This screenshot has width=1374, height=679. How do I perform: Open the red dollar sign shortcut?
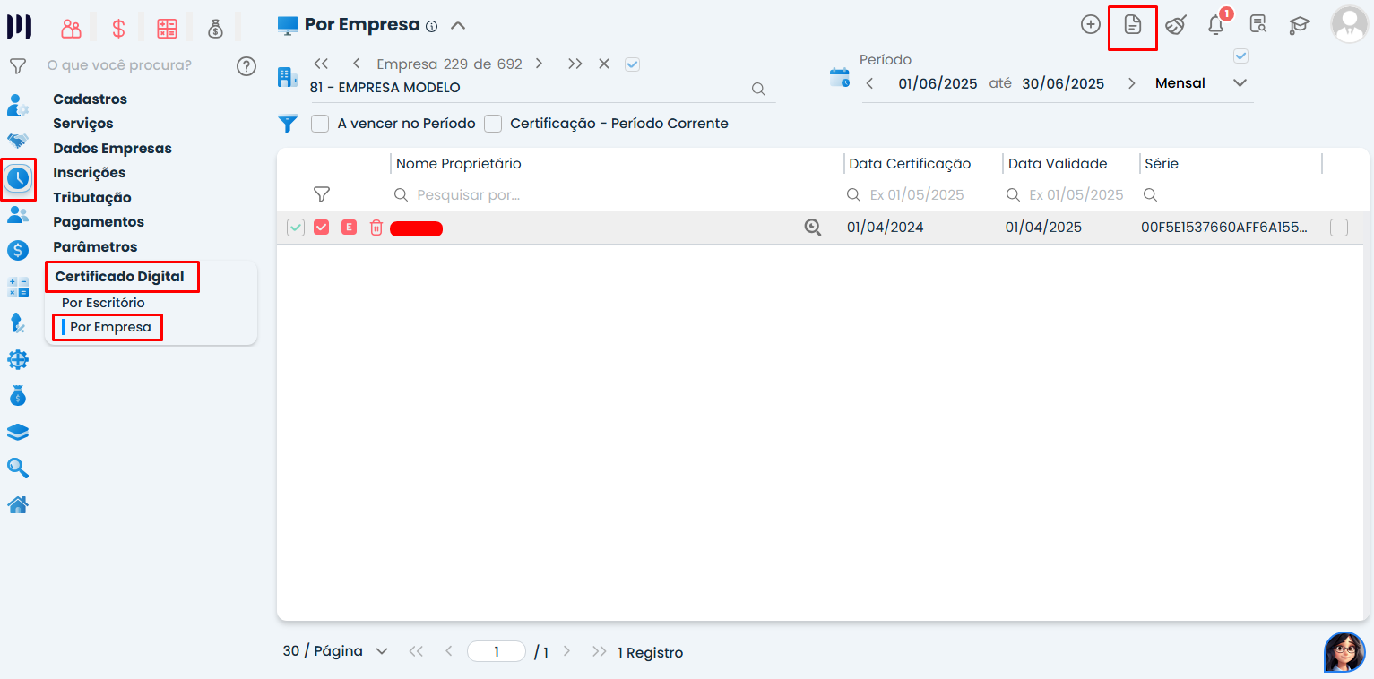(118, 29)
